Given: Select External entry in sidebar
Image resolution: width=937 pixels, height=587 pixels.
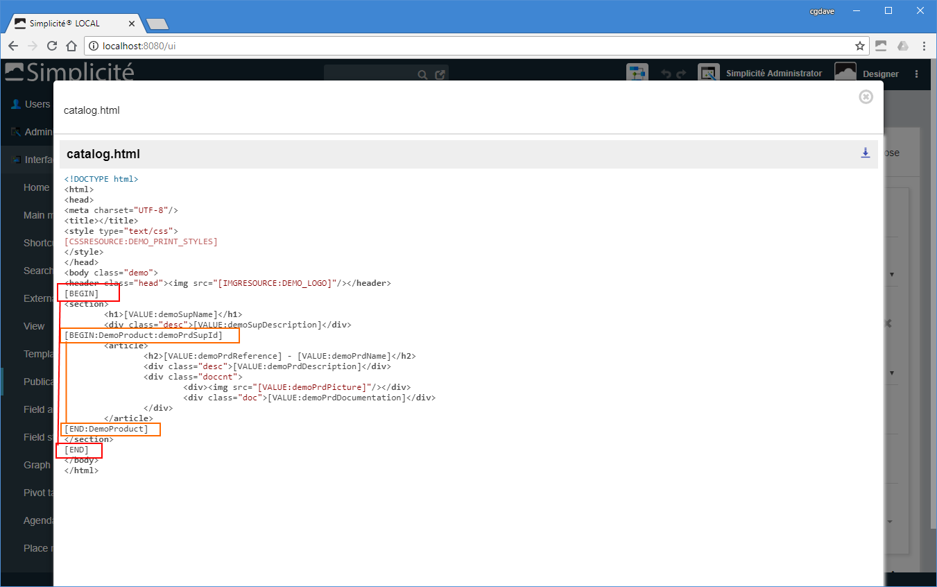Looking at the screenshot, I should click(37, 298).
